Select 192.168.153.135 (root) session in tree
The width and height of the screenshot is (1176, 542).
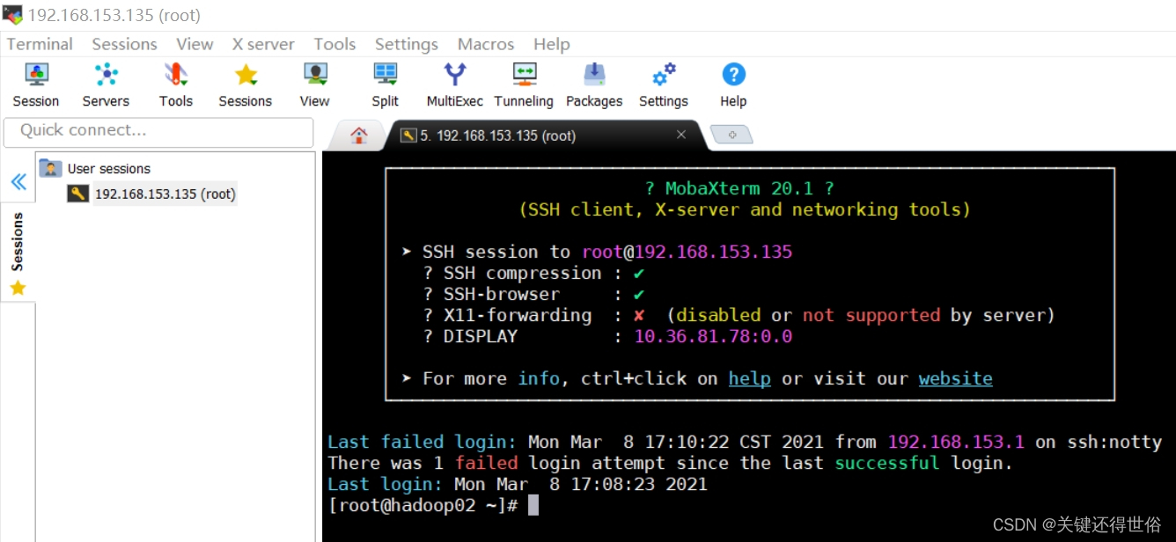pos(165,194)
